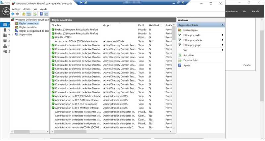Image resolution: width=265 pixels, height=141 pixels.
Task: Open the Filtrar por grupo submenu arrow
Action: [x=223, y=45]
